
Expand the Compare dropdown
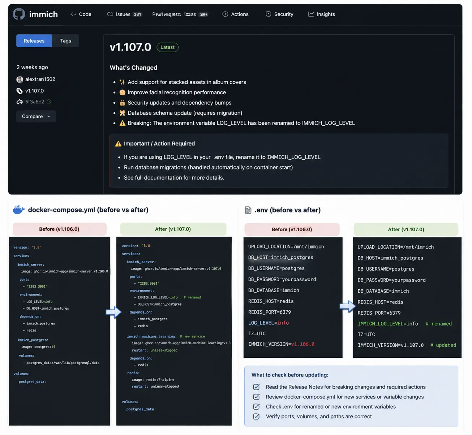click(36, 116)
